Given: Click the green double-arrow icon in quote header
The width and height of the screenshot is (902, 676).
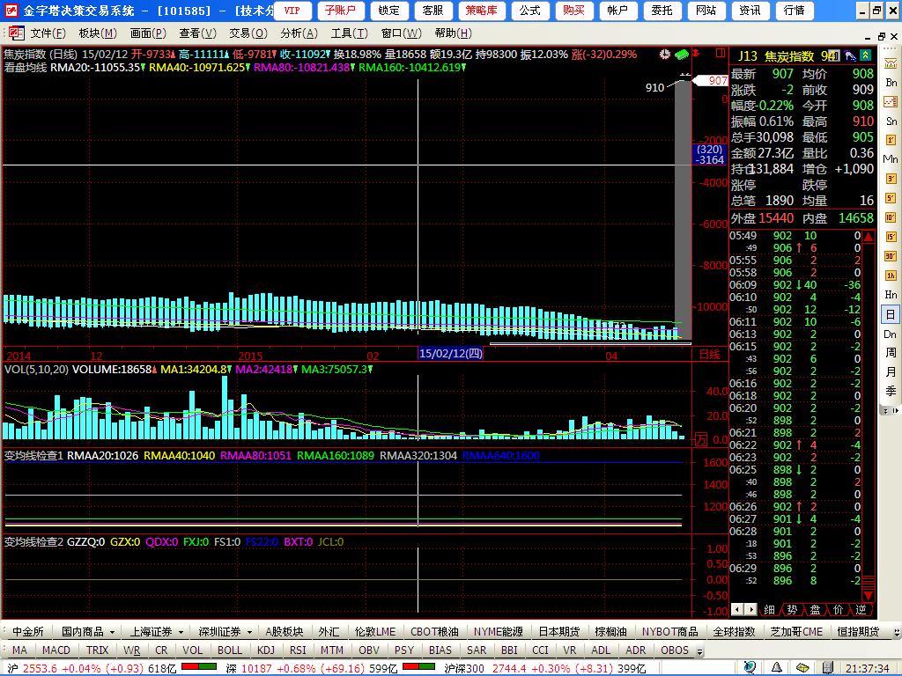Looking at the screenshot, I should [x=866, y=55].
